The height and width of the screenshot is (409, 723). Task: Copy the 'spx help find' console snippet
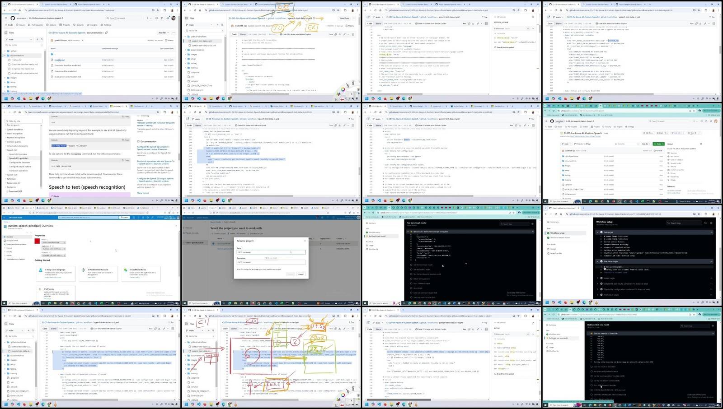coord(126,140)
